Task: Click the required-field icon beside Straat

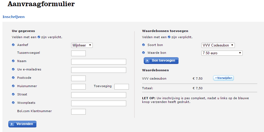Action: point(13,94)
